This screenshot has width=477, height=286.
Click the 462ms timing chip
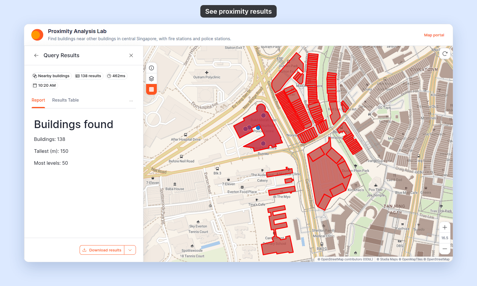(117, 76)
